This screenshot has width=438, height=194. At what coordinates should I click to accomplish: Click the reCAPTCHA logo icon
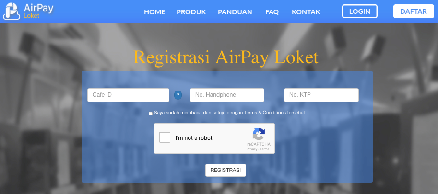point(259,134)
